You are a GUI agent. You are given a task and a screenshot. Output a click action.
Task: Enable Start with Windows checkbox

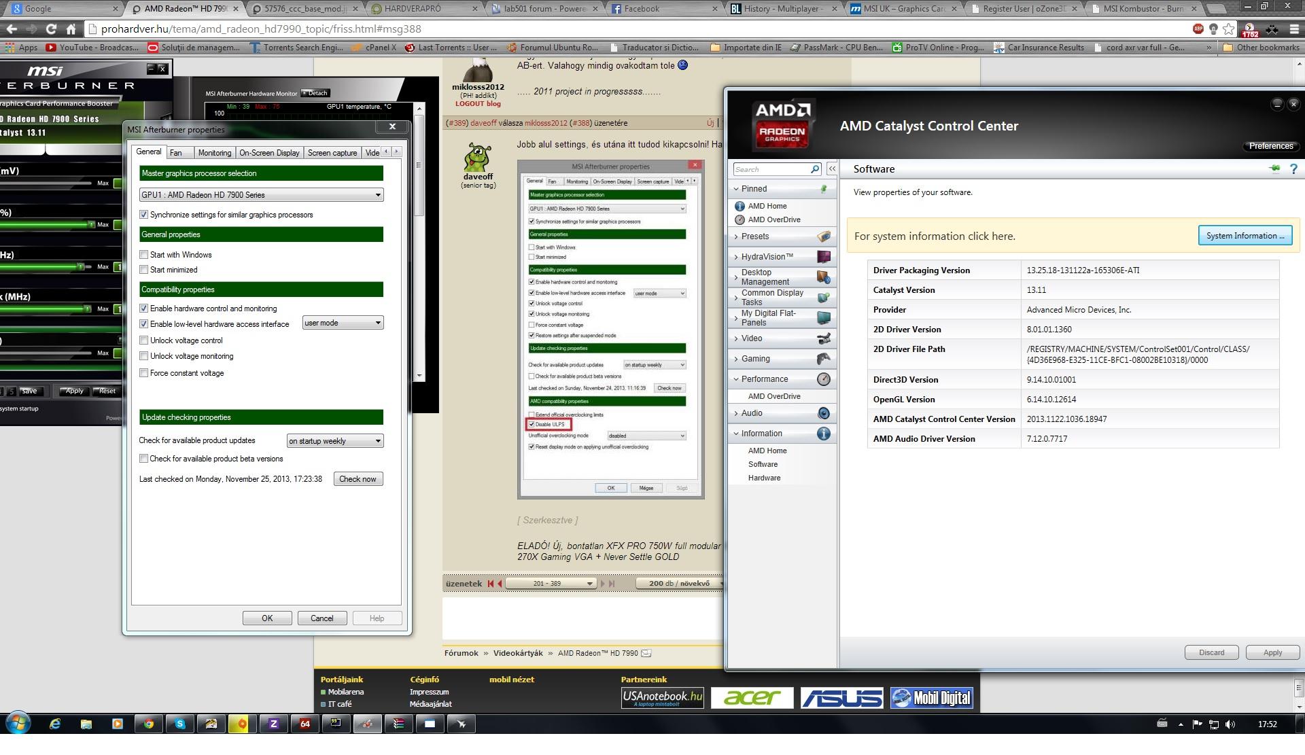pyautogui.click(x=143, y=255)
